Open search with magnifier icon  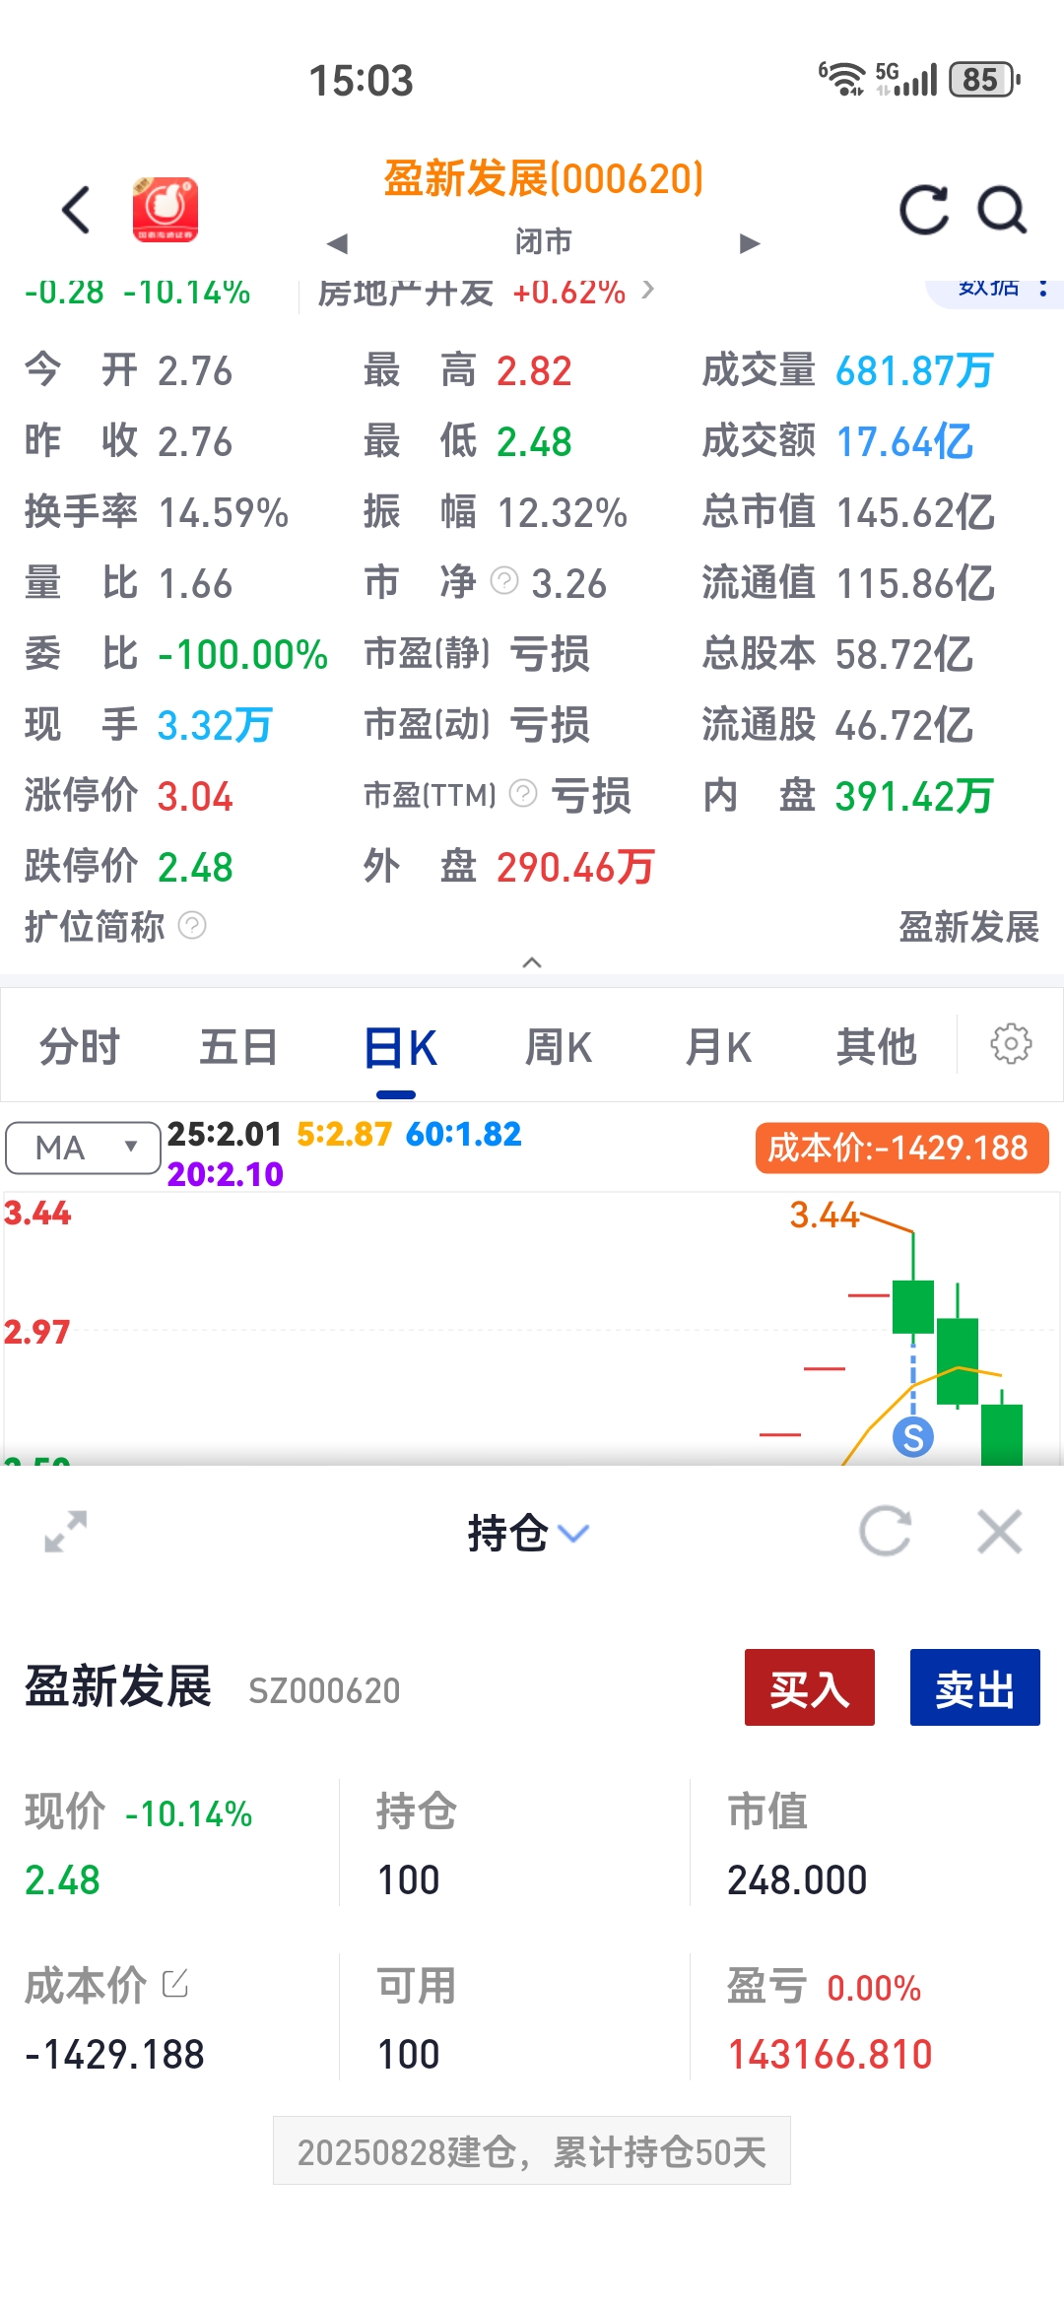pyautogui.click(x=1002, y=210)
